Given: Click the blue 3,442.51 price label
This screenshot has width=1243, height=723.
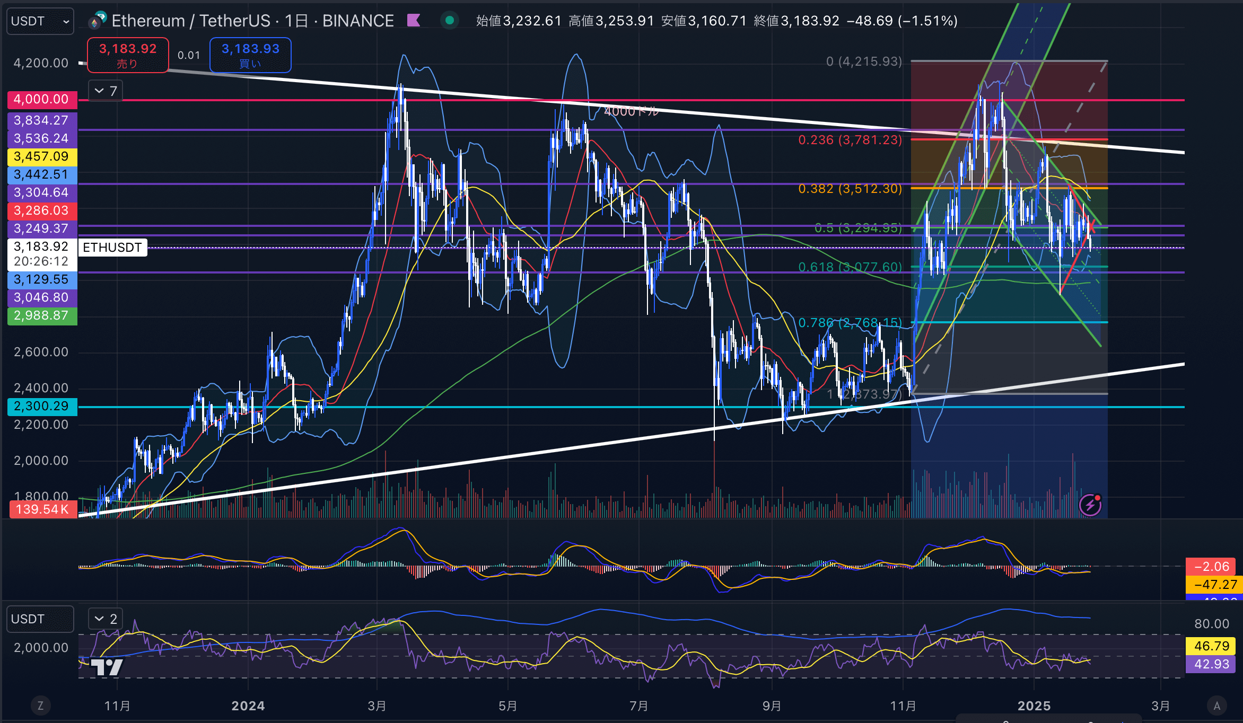Looking at the screenshot, I should 42,174.
